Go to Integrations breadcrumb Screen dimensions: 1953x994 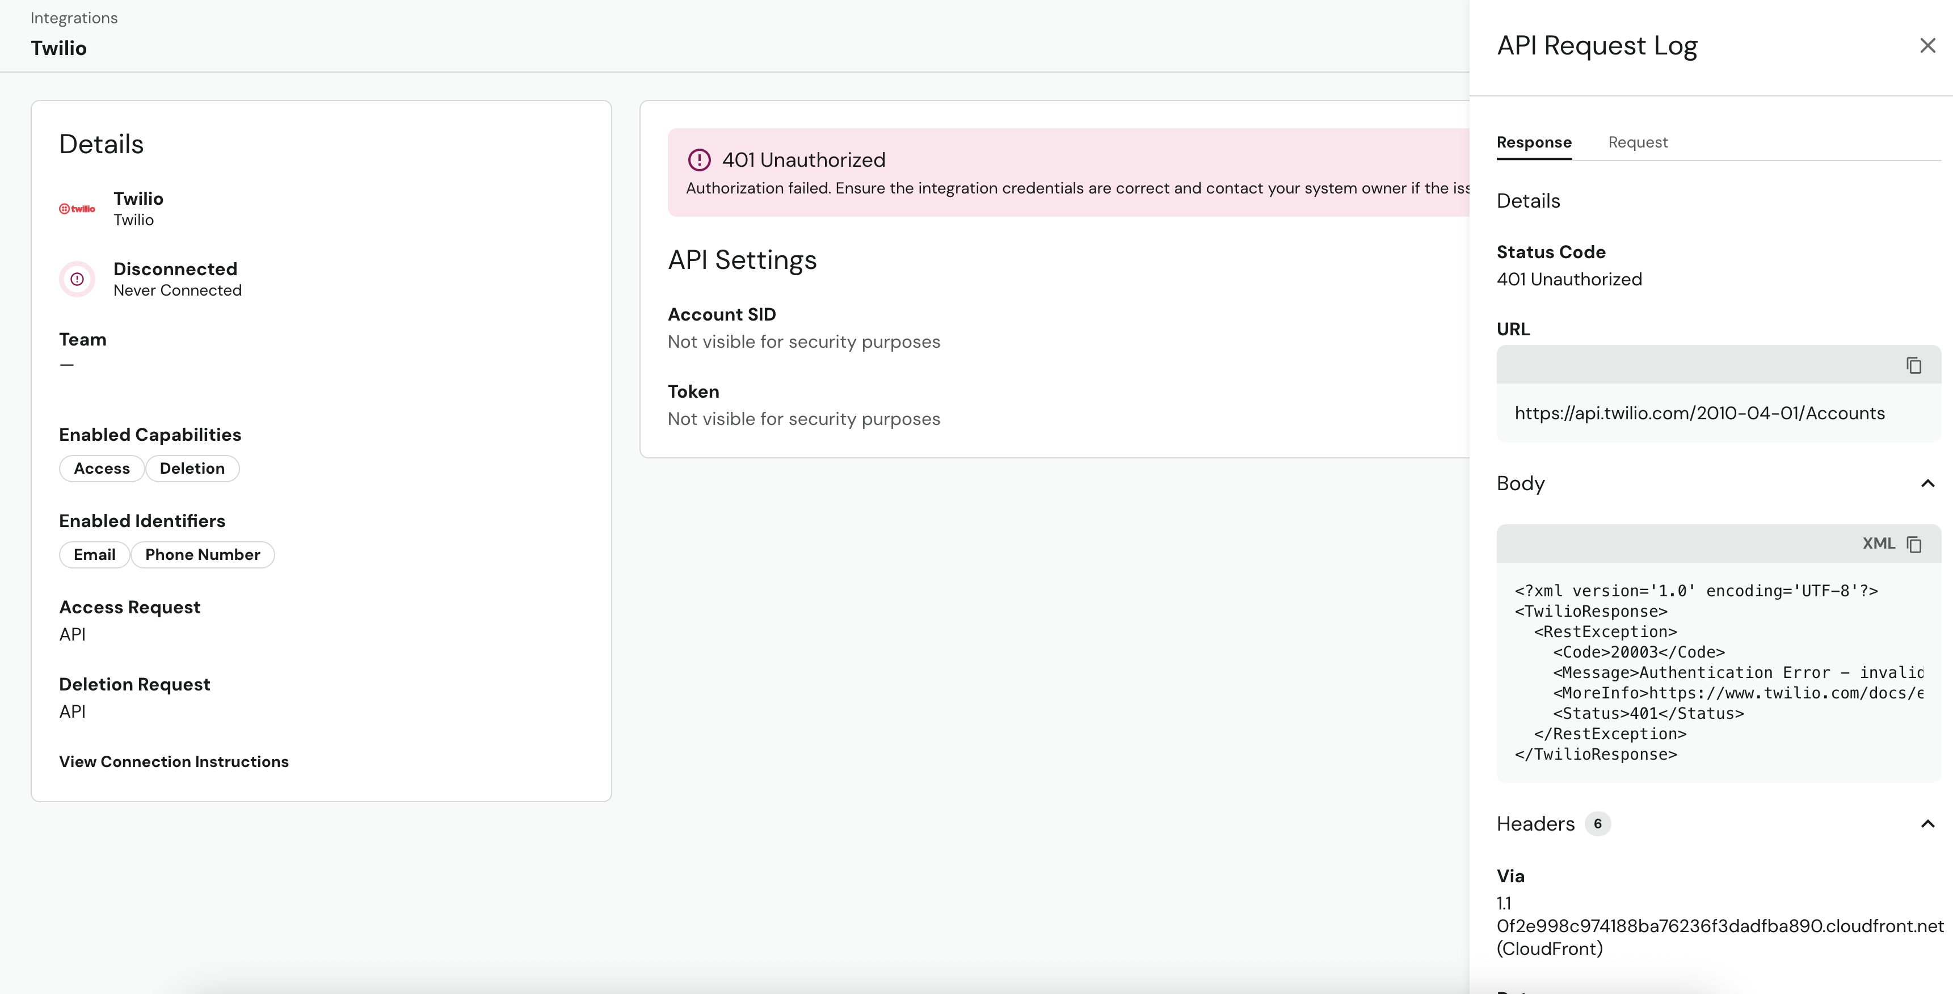[74, 18]
